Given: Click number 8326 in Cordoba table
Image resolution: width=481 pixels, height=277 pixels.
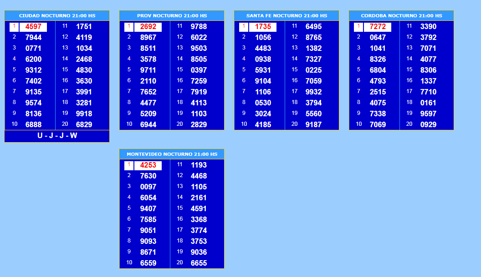Looking at the screenshot, I should point(378,59).
